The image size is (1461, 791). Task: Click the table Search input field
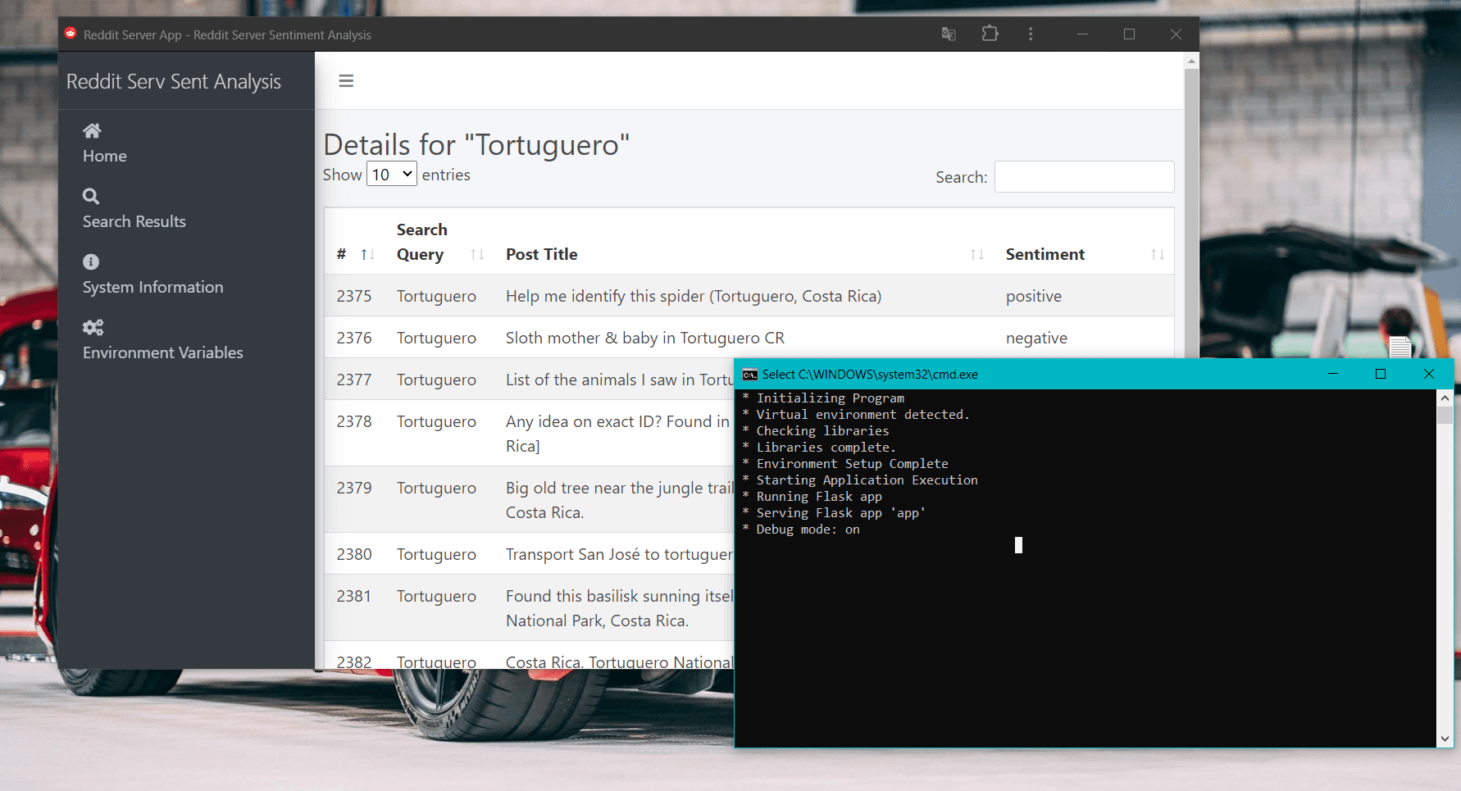coord(1084,177)
